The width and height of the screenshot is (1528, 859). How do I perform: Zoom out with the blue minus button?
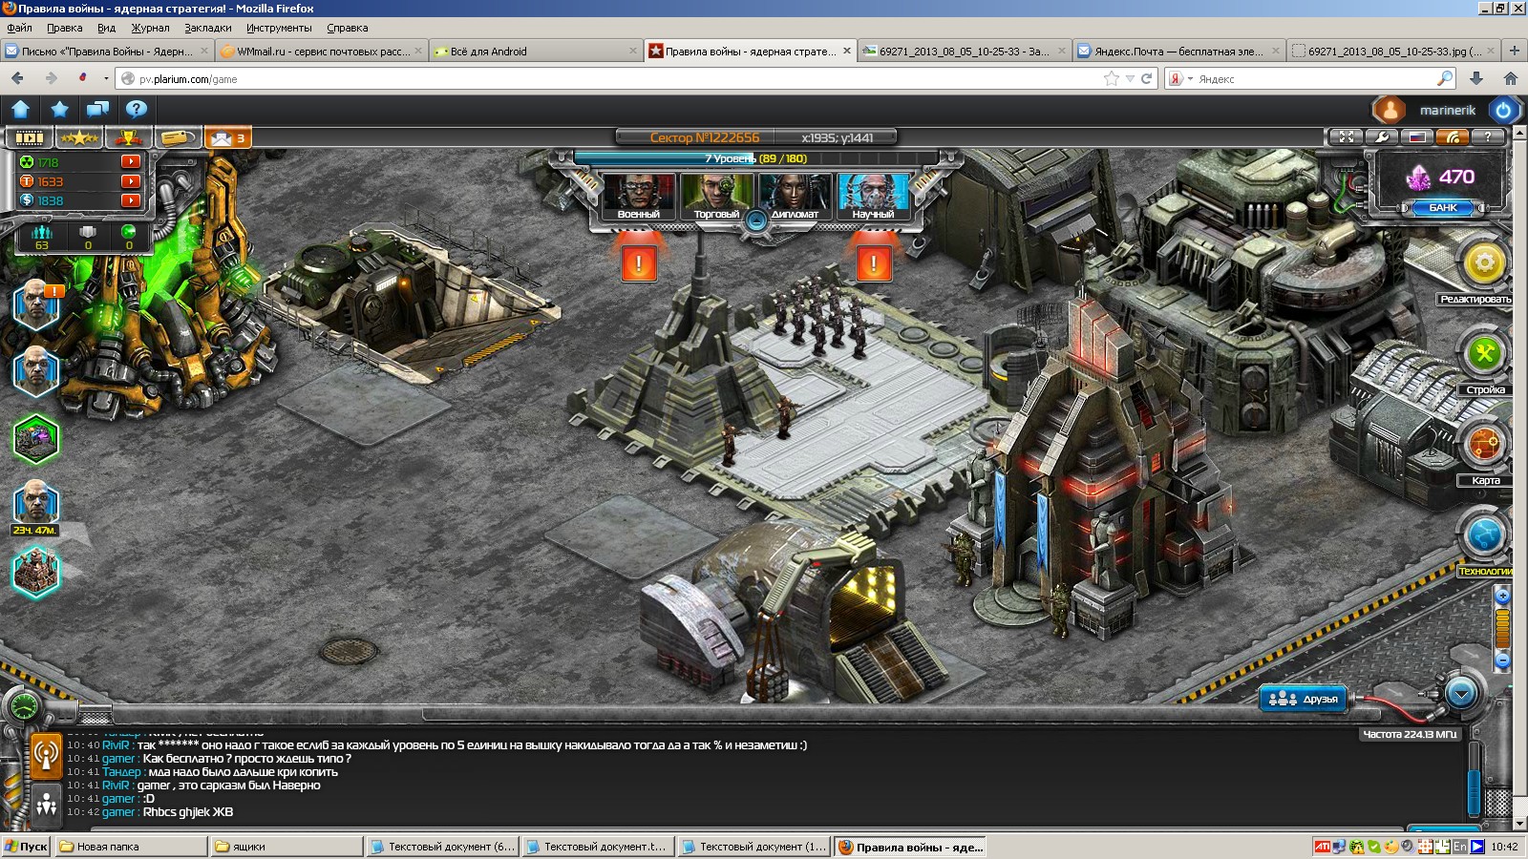click(1502, 660)
